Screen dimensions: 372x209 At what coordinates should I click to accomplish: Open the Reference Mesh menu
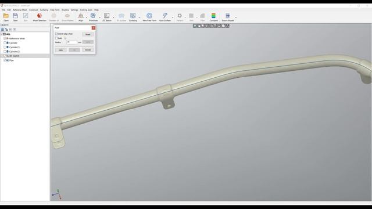coord(20,10)
